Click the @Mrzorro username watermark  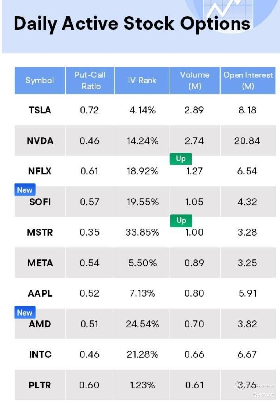tap(263, 395)
